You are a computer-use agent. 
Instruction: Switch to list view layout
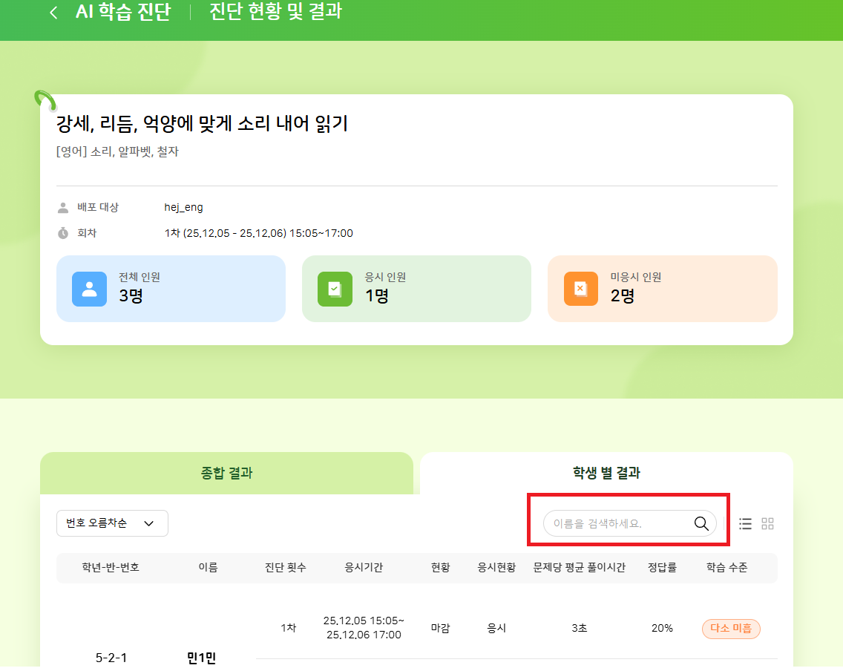pos(745,523)
